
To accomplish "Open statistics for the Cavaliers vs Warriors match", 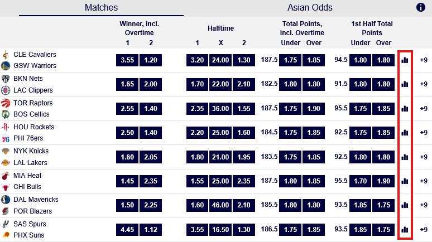I will point(405,60).
